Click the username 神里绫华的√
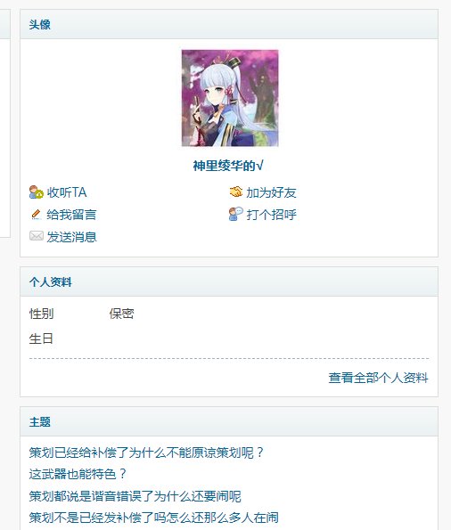 [x=228, y=166]
